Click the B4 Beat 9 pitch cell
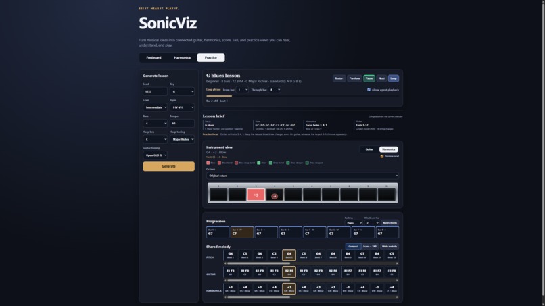Viewport: 545px width, 306px height. coord(348,255)
